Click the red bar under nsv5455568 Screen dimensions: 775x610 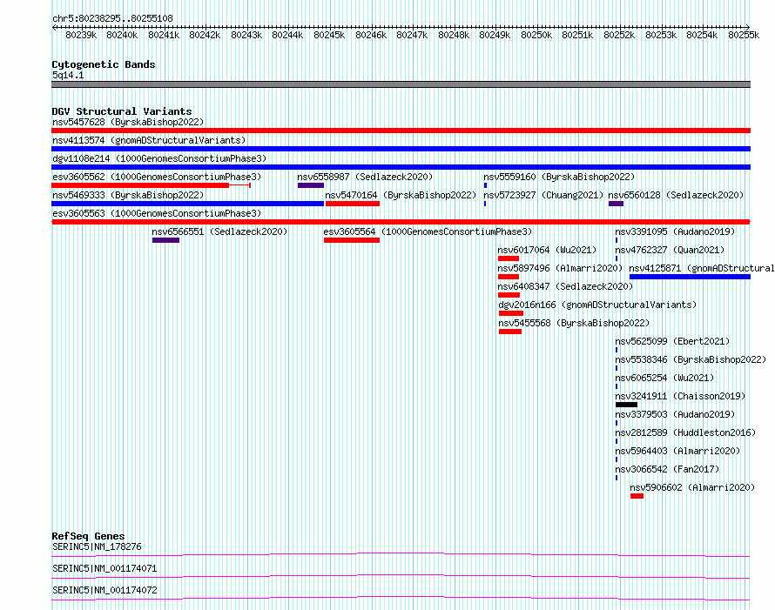510,332
